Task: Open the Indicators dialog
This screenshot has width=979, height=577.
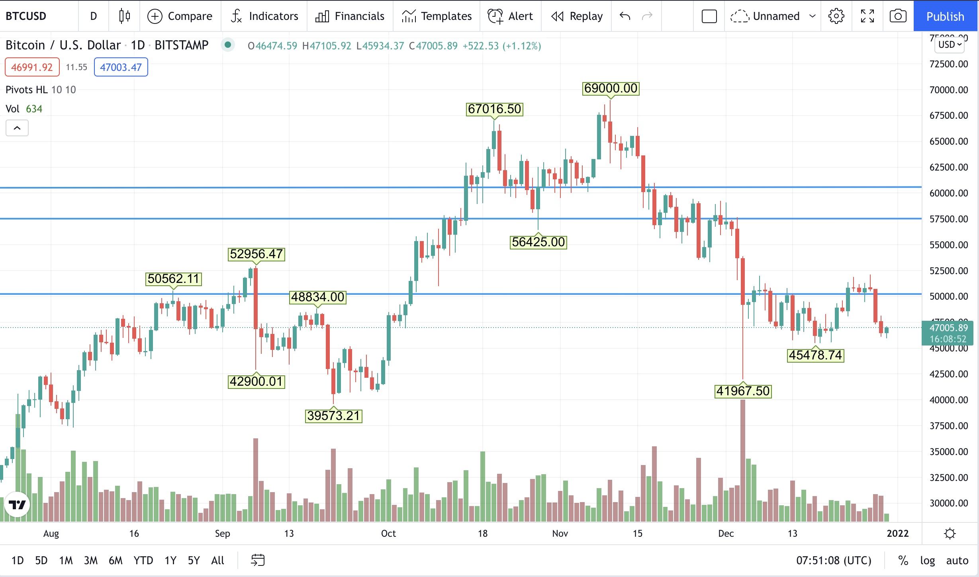Action: [x=264, y=16]
